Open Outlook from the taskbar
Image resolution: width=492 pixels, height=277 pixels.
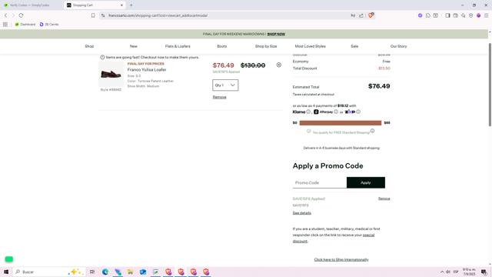pyautogui.click(x=143, y=272)
